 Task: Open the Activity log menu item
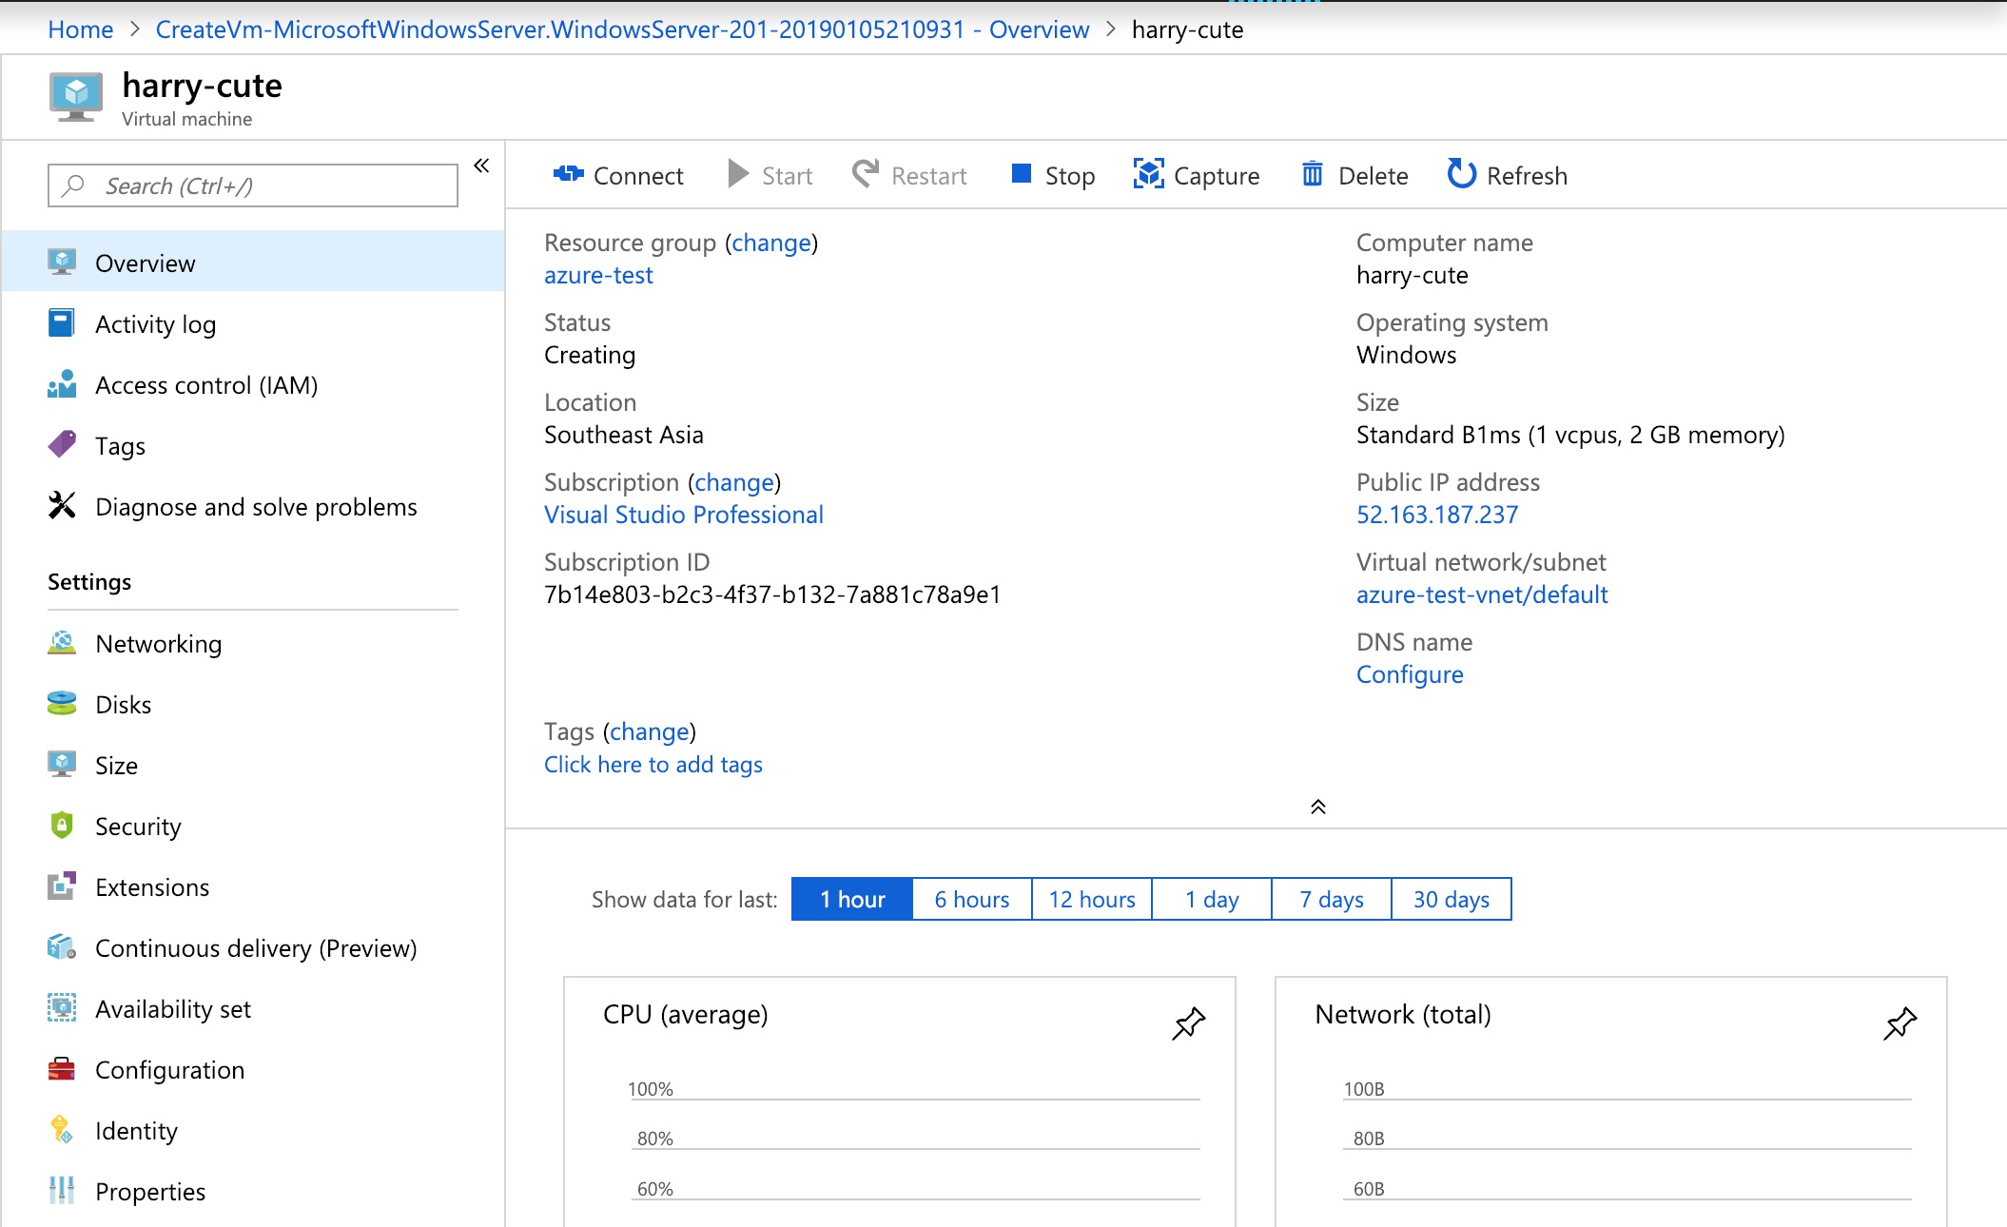pyautogui.click(x=155, y=324)
